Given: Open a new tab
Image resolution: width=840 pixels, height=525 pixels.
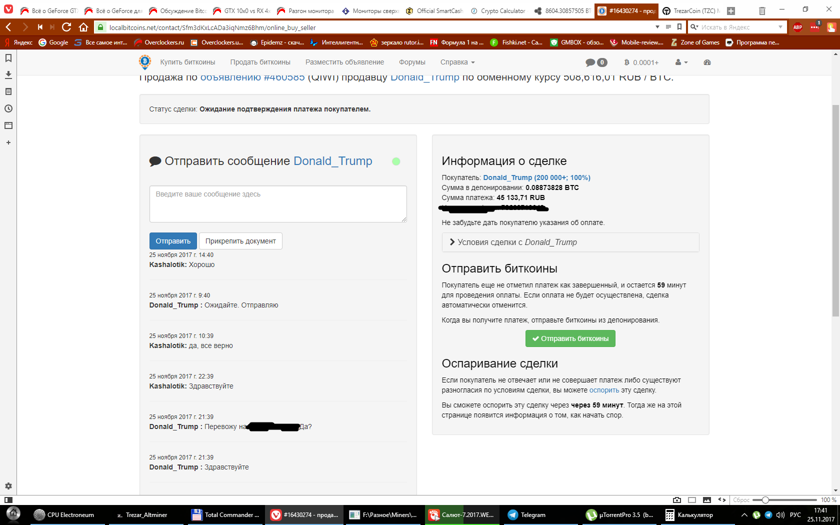Looking at the screenshot, I should (x=731, y=10).
